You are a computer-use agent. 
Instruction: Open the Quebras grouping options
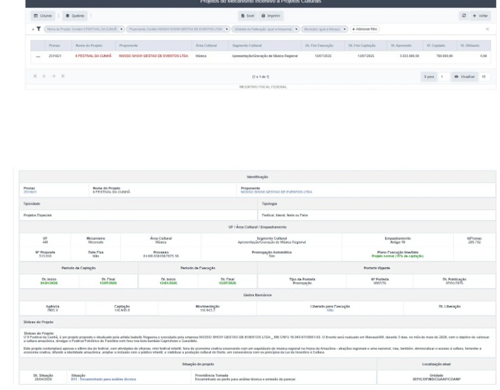[x=75, y=16]
